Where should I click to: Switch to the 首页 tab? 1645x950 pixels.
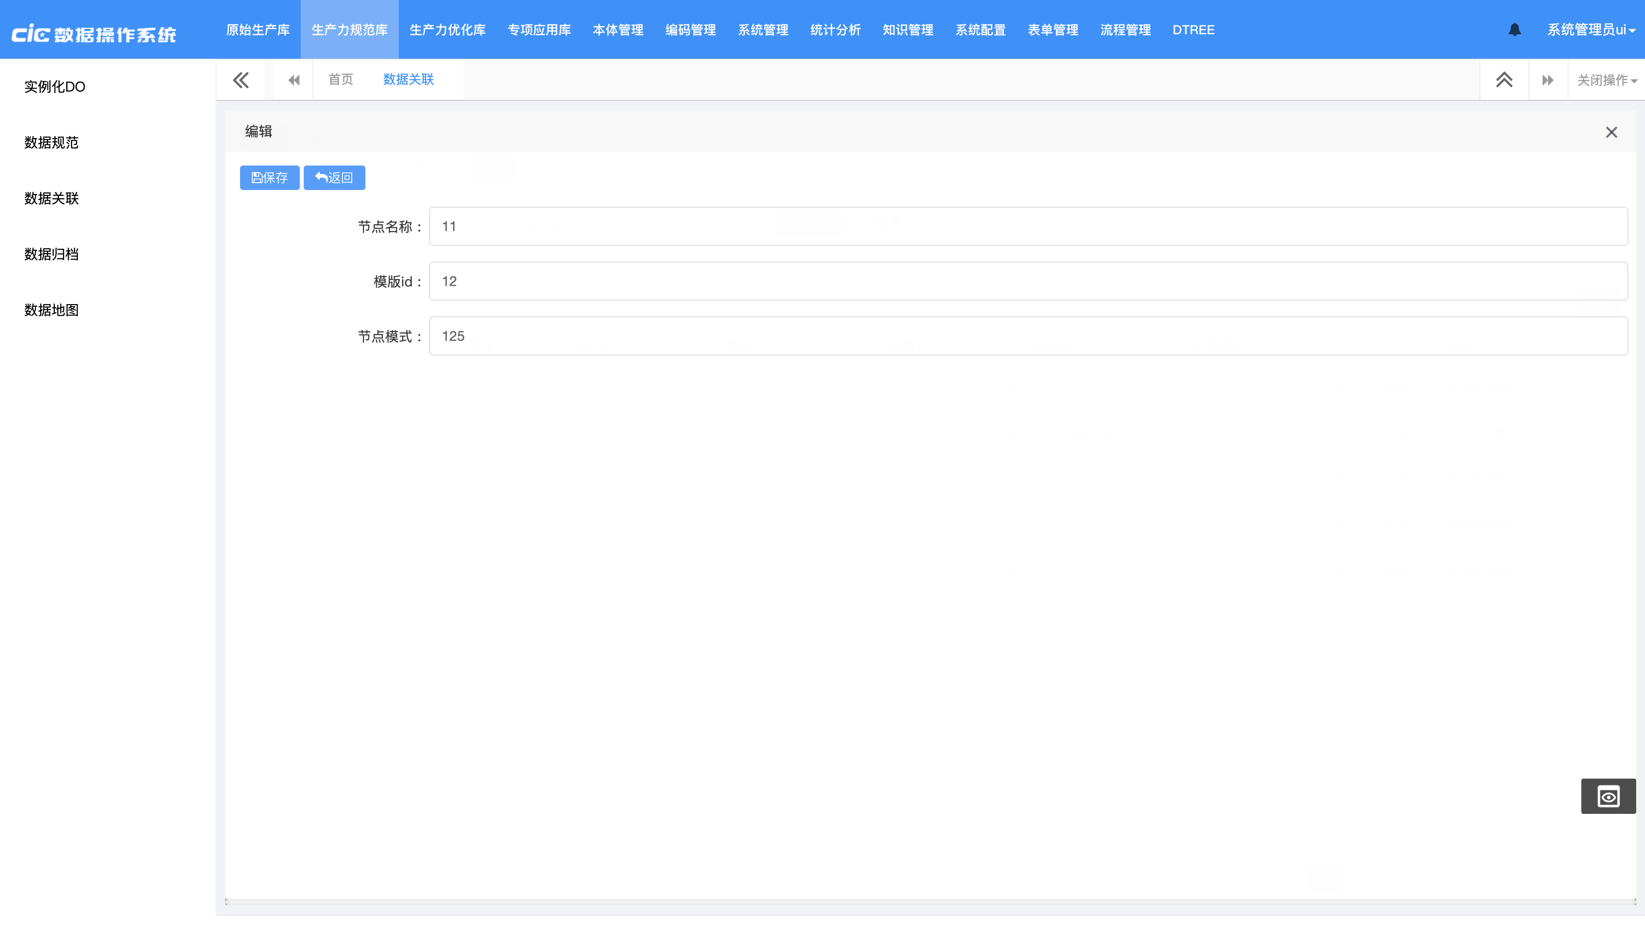pyautogui.click(x=340, y=80)
